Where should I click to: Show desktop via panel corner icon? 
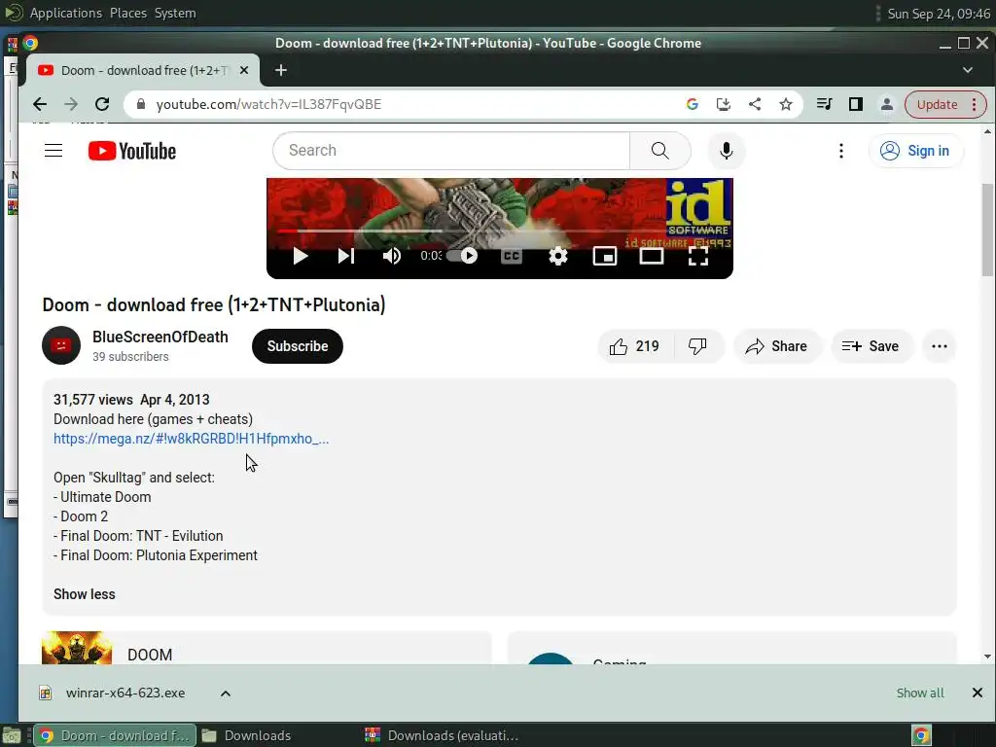click(x=12, y=736)
